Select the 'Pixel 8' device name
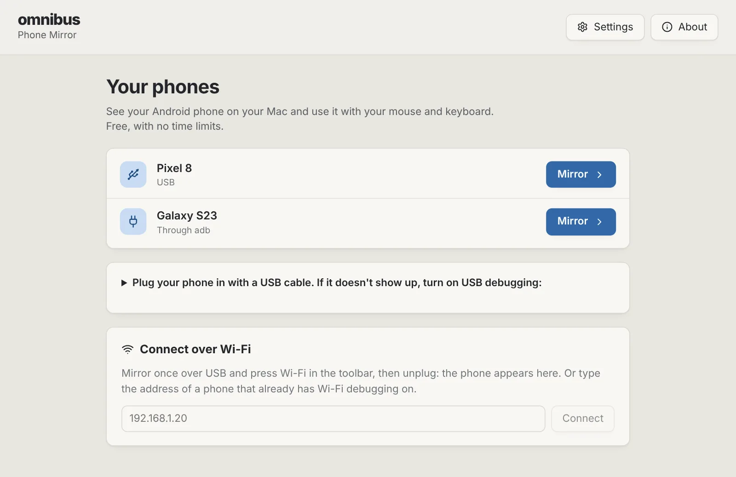736x477 pixels. pos(174,168)
